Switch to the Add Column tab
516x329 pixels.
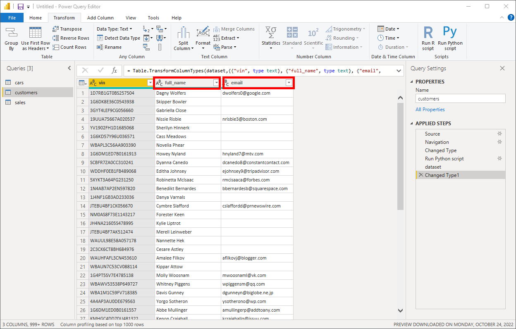point(100,18)
